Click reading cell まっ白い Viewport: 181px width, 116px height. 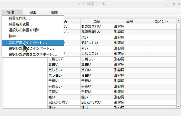pyautogui.click(x=64, y=76)
